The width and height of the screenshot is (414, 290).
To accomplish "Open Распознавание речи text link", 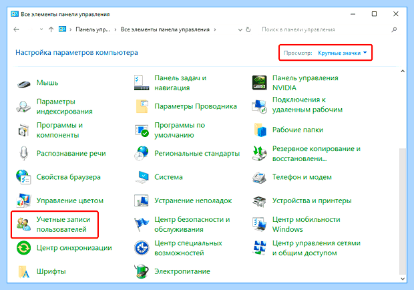I will pos(71,154).
